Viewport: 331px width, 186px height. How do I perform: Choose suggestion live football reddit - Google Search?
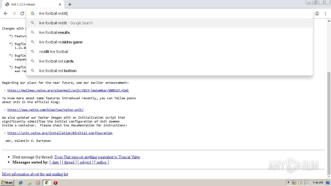[x=170, y=23]
